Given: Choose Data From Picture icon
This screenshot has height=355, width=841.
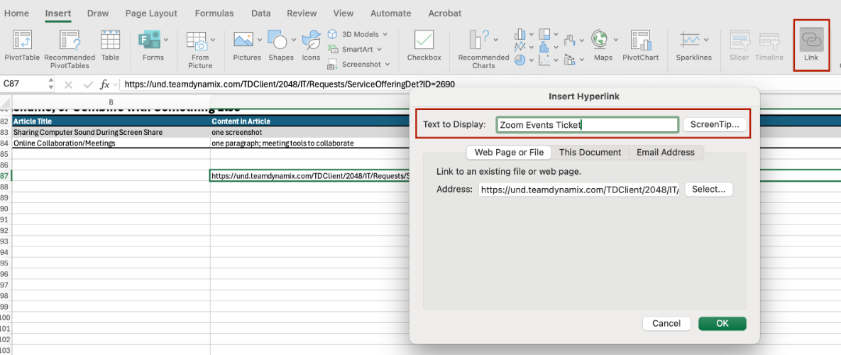Looking at the screenshot, I should point(197,41).
